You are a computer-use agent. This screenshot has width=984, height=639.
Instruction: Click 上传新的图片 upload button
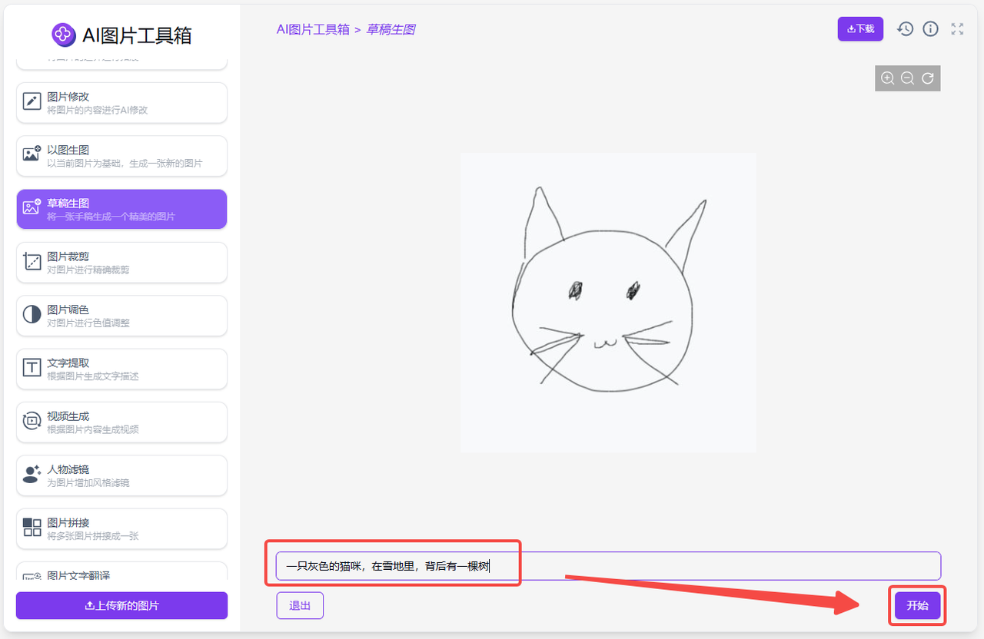tap(121, 605)
